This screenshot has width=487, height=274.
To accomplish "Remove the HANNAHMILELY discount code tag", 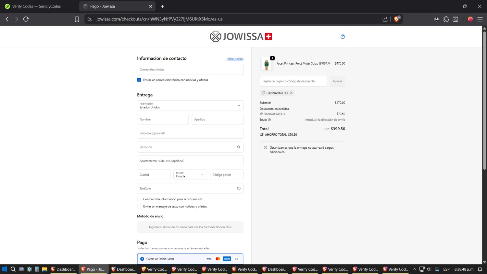I will coord(291,93).
